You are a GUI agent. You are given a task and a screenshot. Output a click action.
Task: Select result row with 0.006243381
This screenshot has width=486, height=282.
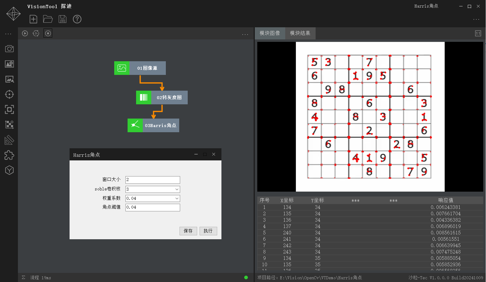point(370,207)
